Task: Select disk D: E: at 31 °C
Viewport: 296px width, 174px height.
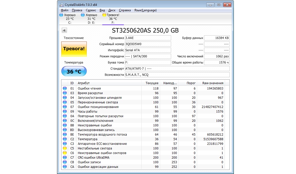Action: pos(91,19)
